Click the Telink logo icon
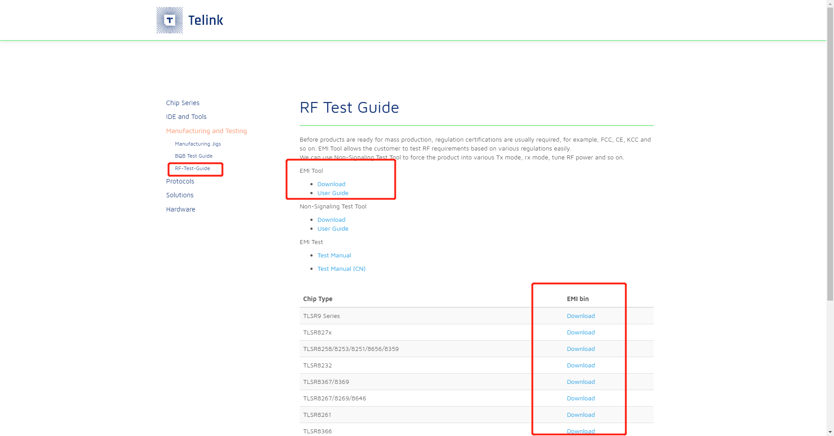Image resolution: width=834 pixels, height=436 pixels. [x=169, y=20]
